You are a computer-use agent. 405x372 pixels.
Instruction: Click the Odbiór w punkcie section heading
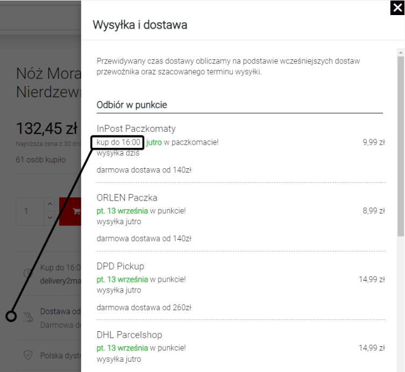point(132,105)
